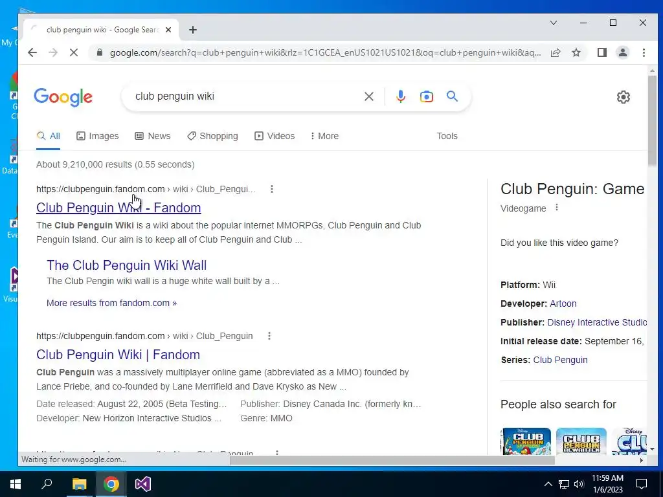Open Windows taskbar search

point(47,484)
